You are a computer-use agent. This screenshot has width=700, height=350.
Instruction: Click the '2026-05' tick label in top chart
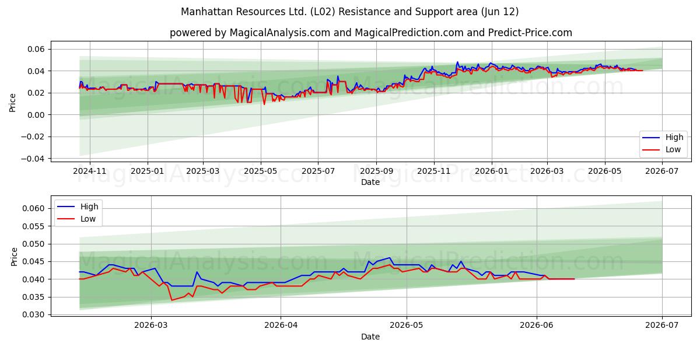(604, 171)
